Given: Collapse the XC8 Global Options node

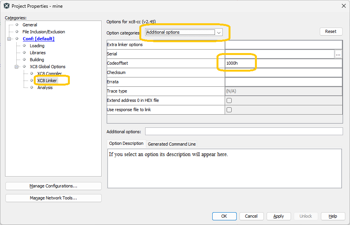Looking at the screenshot, I should 17,67.
